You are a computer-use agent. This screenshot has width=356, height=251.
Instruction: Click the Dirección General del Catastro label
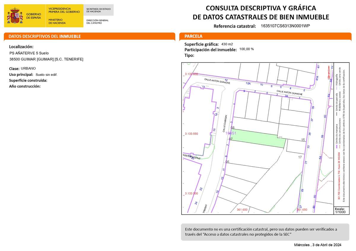[x=97, y=22]
